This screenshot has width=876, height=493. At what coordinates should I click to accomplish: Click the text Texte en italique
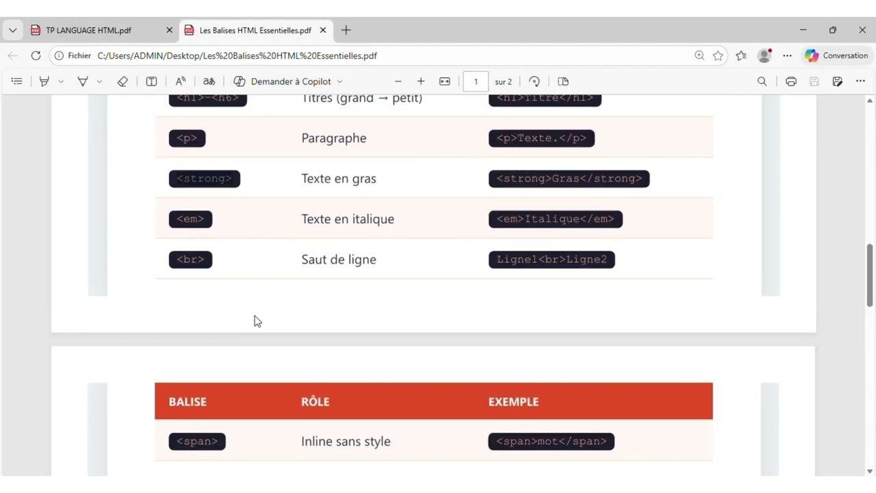tap(348, 219)
